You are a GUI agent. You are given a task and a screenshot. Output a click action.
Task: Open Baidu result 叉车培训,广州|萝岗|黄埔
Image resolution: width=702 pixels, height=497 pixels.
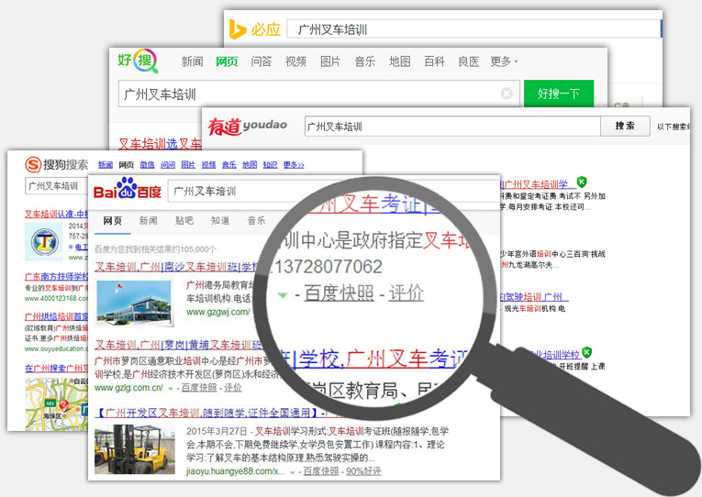pyautogui.click(x=178, y=346)
